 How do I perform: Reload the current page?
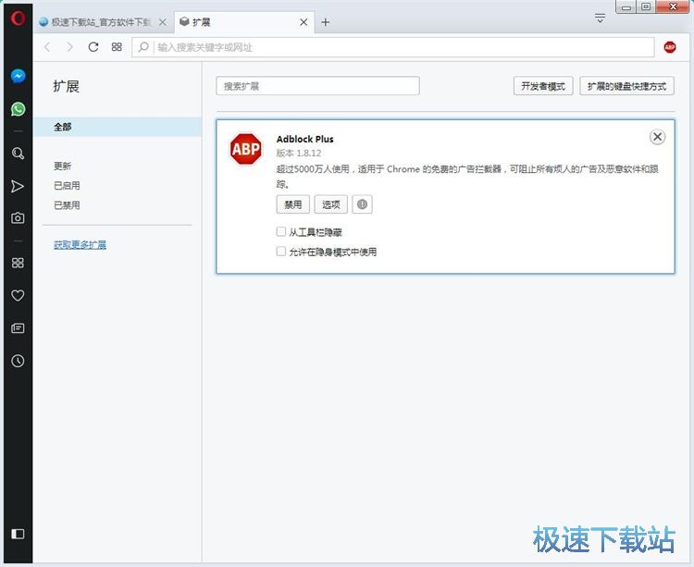pyautogui.click(x=93, y=47)
